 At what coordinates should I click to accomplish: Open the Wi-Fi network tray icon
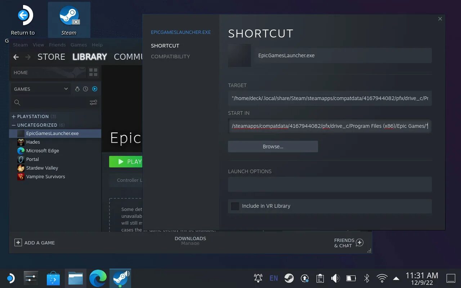382,278
